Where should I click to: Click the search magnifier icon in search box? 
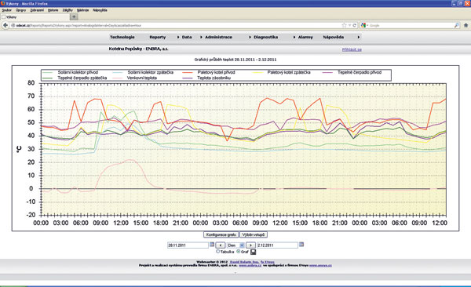pyautogui.click(x=456, y=26)
